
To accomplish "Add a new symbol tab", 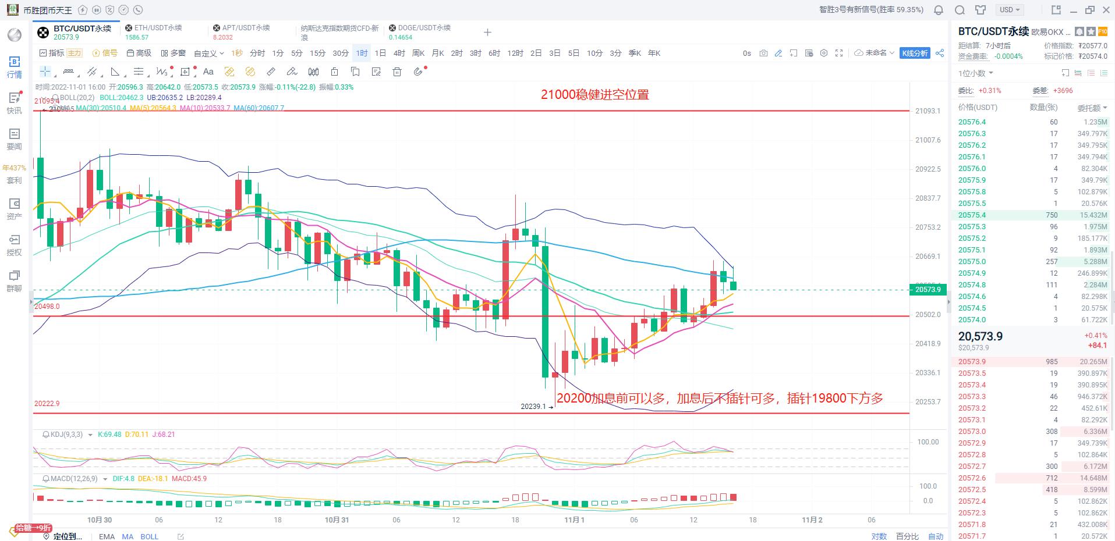I will click(487, 32).
